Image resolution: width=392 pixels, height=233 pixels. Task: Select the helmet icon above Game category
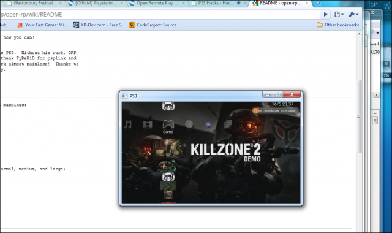click(168, 106)
